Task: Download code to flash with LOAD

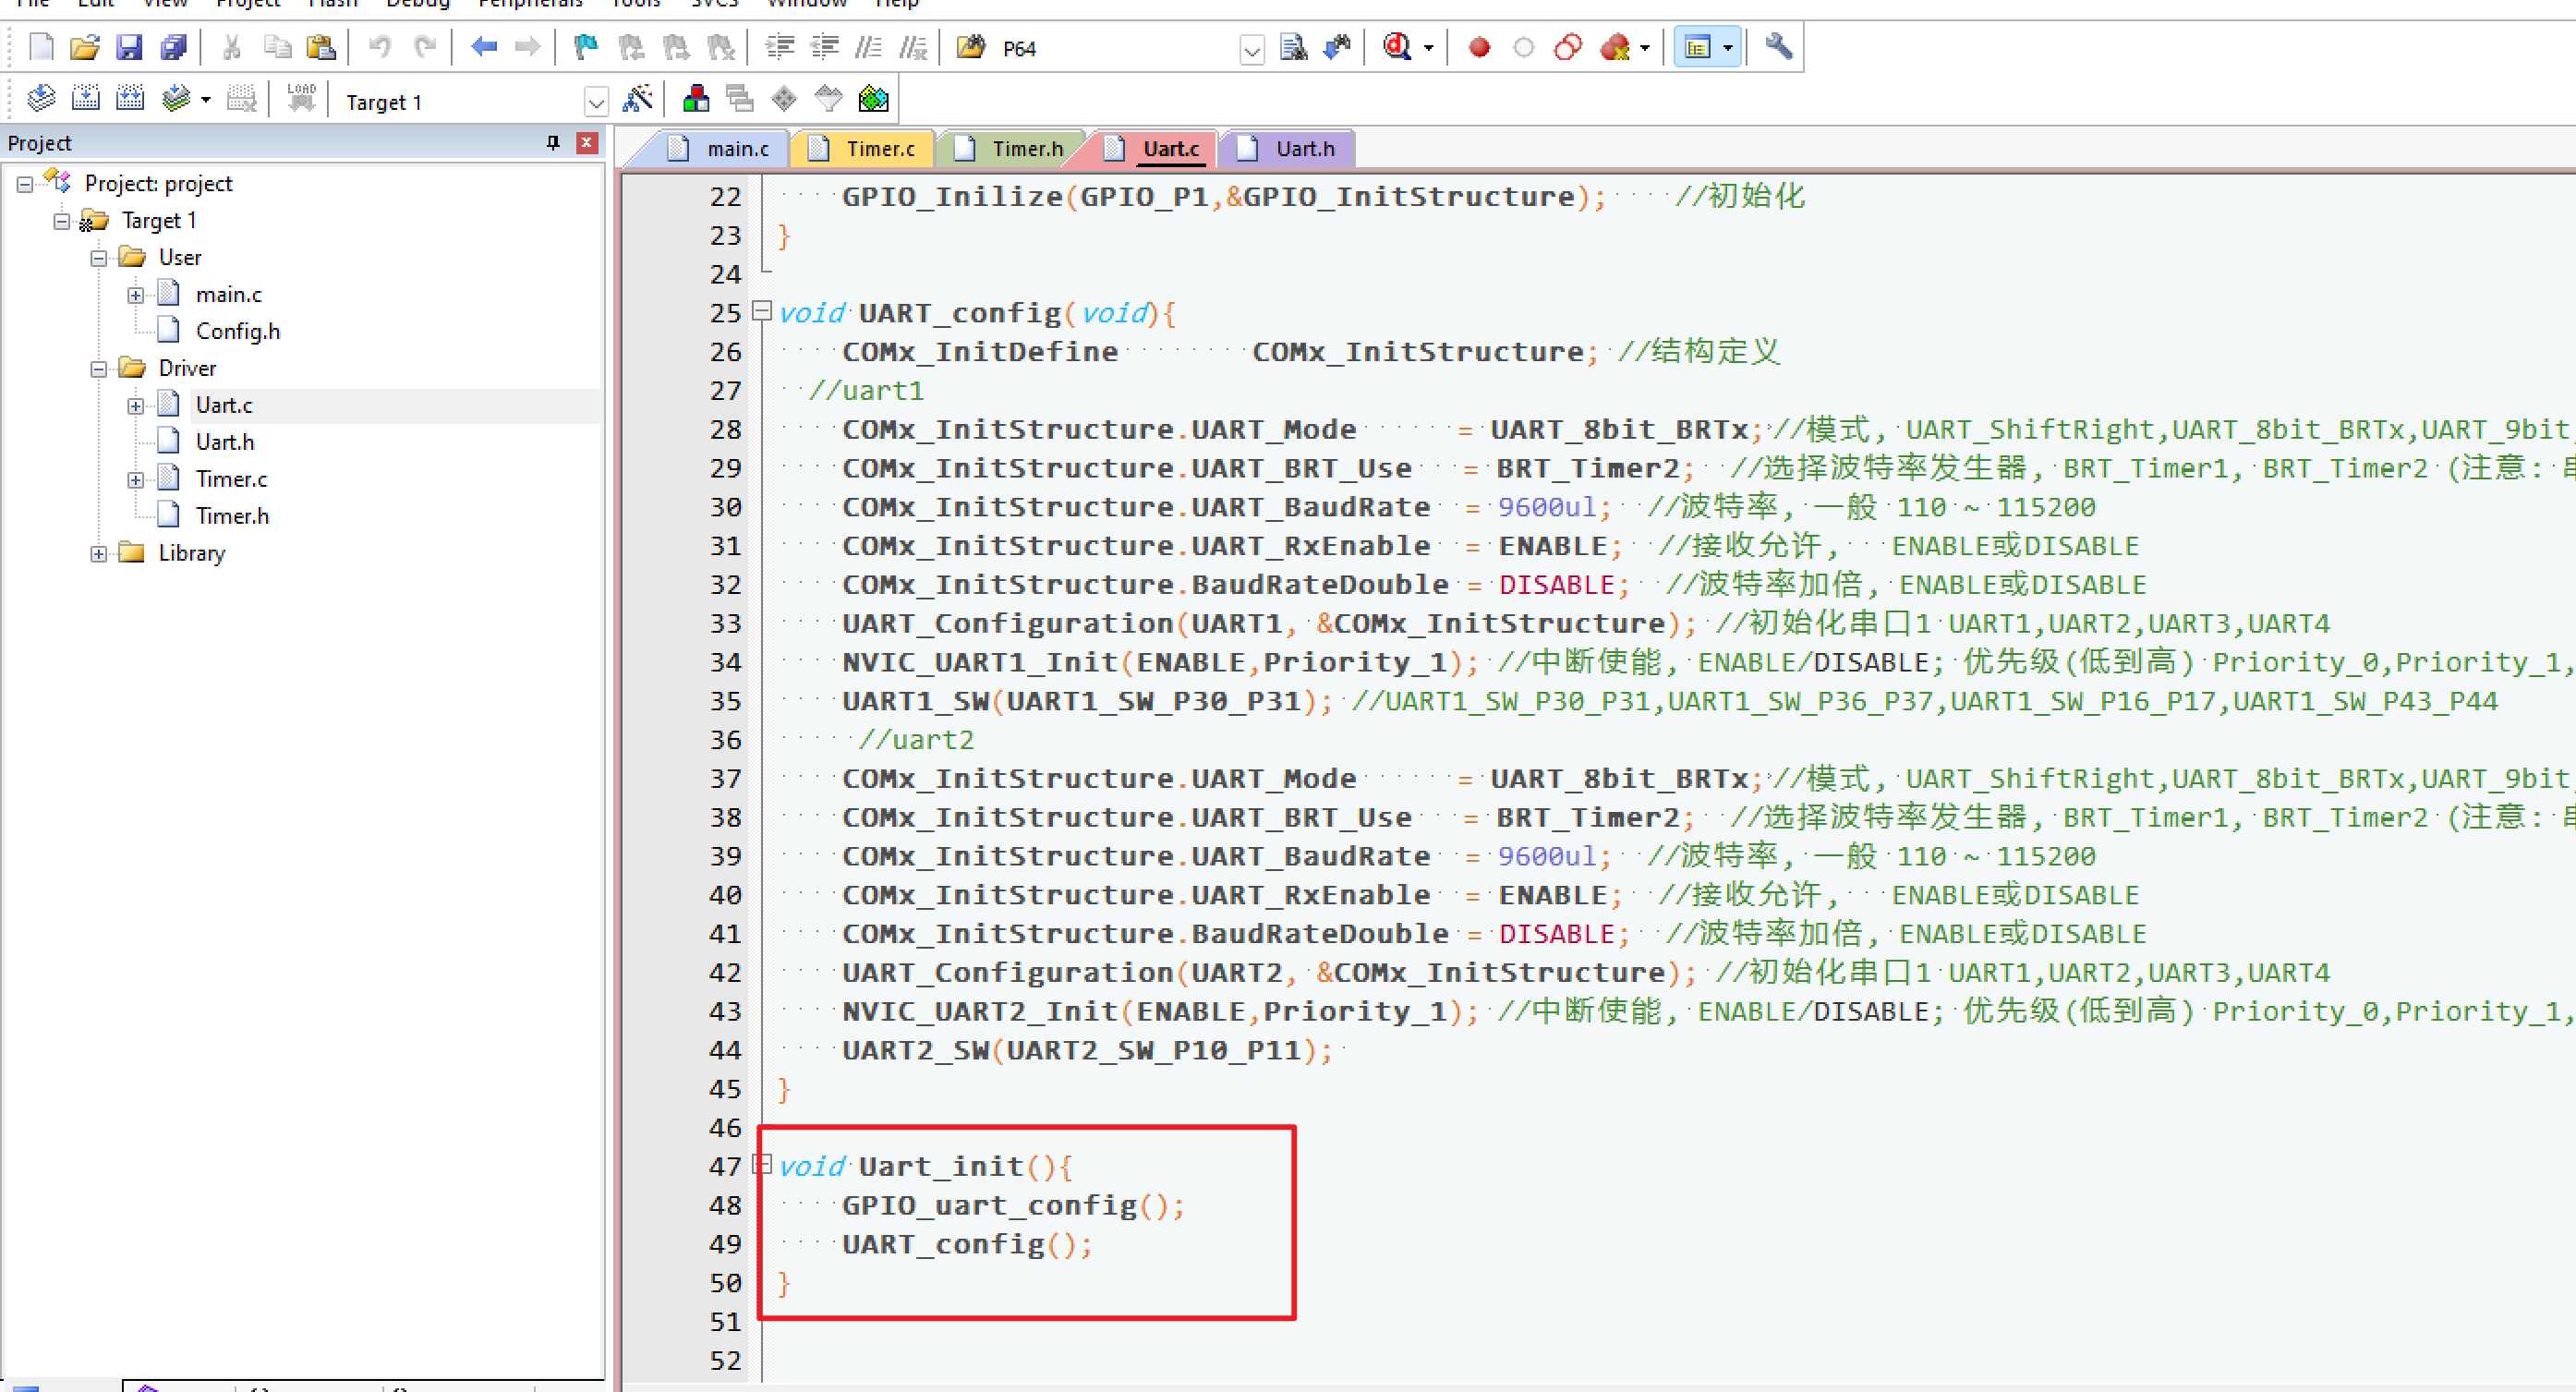Action: [301, 99]
